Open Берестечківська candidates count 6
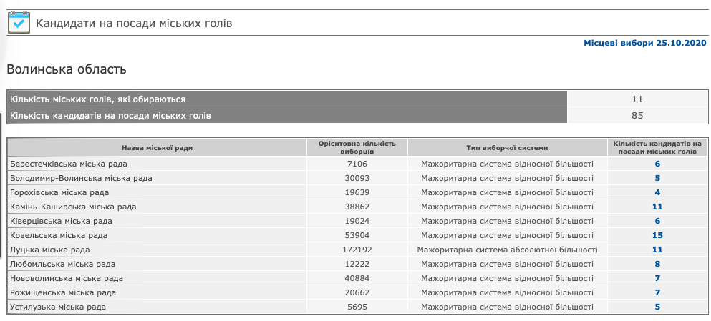711x321 pixels. [657, 164]
